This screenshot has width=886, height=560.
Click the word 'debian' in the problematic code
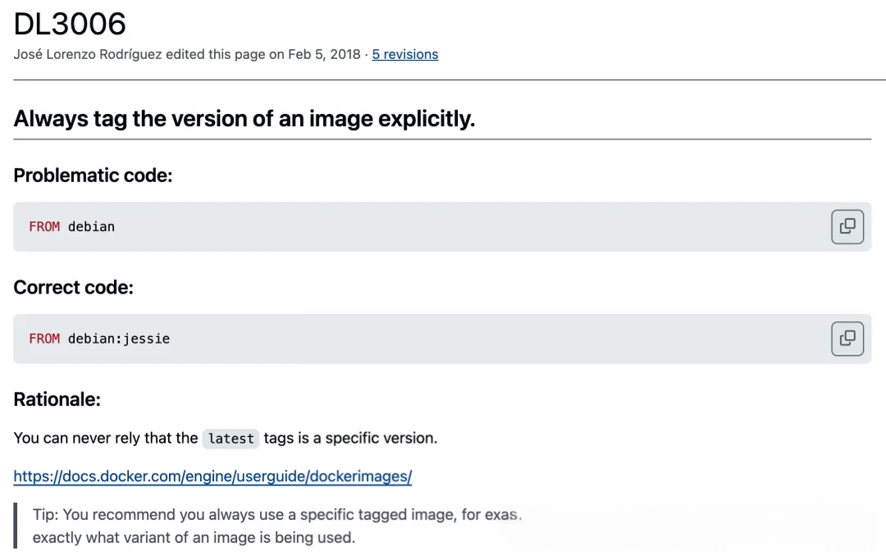[x=91, y=226]
